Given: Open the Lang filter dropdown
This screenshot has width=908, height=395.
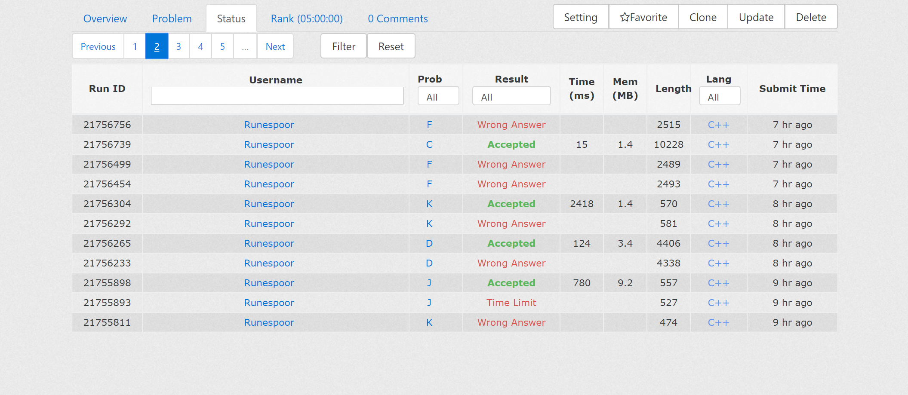Looking at the screenshot, I should tap(719, 97).
